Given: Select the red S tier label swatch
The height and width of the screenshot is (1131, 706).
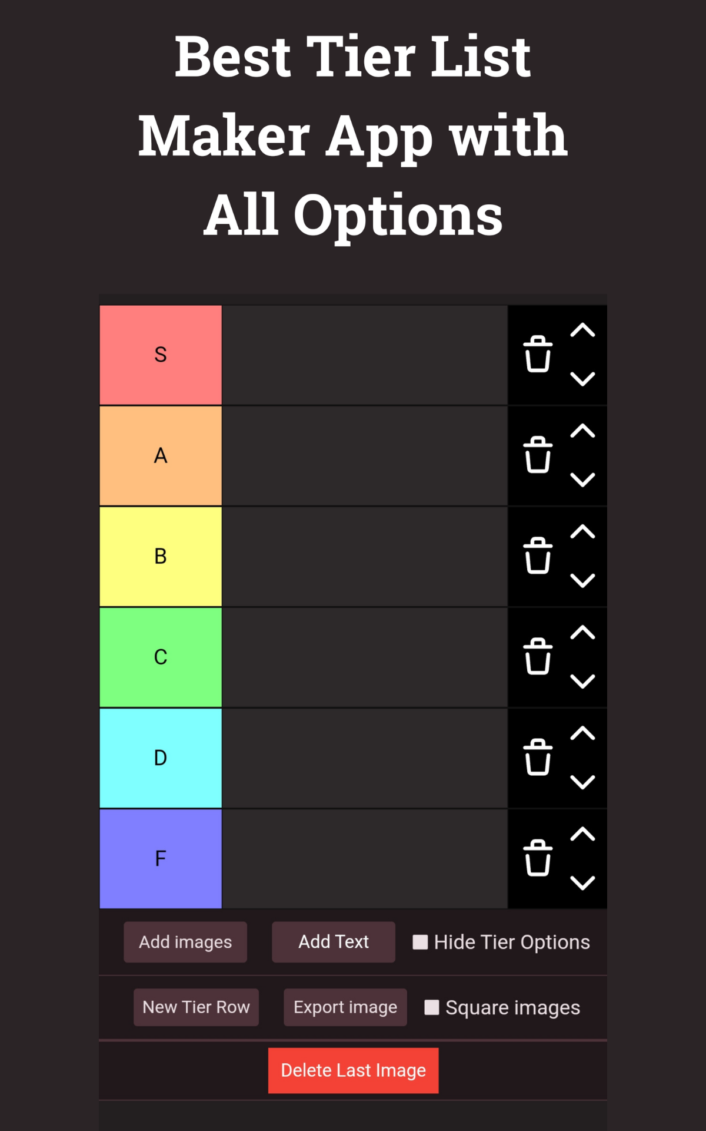Looking at the screenshot, I should [161, 355].
